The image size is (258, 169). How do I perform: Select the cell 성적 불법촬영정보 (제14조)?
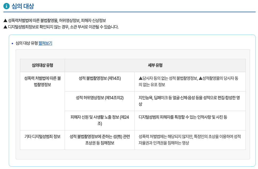99,82
